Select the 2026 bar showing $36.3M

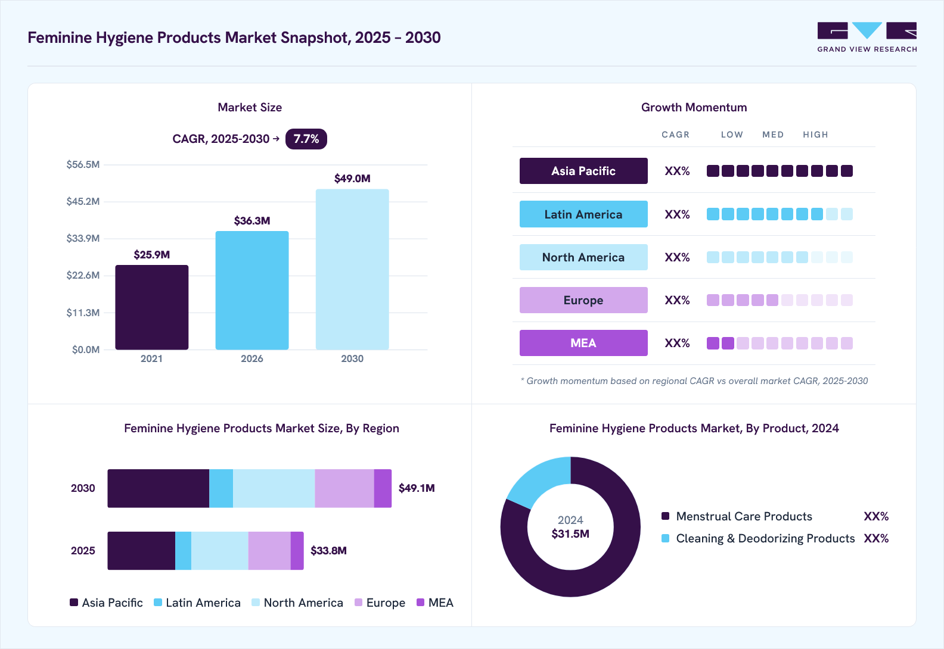coord(252,291)
